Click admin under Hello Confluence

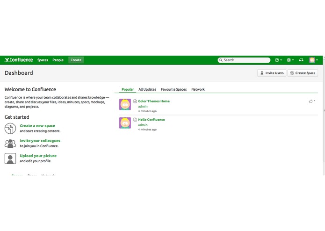[x=143, y=125]
